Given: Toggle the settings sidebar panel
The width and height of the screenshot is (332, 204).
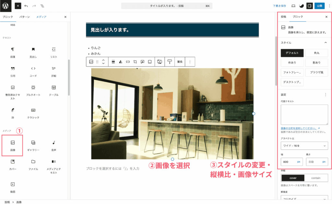Looking at the screenshot, I should [x=310, y=6].
